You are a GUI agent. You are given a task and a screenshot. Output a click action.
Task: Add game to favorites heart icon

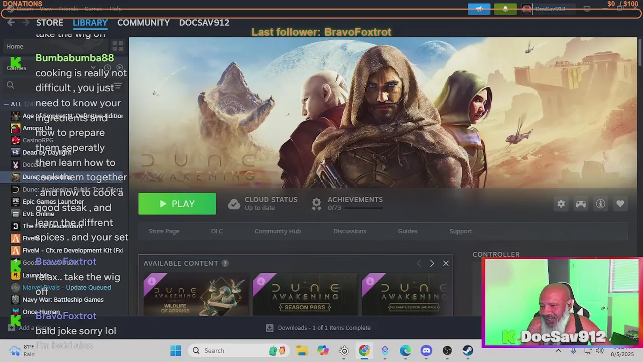point(620,204)
